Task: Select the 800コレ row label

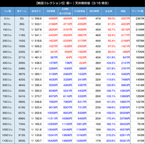Action: pos(7,107)
